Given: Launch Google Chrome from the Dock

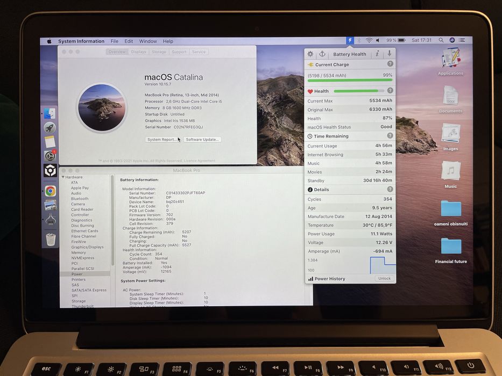Looking at the screenshot, I should pyautogui.click(x=50, y=191).
